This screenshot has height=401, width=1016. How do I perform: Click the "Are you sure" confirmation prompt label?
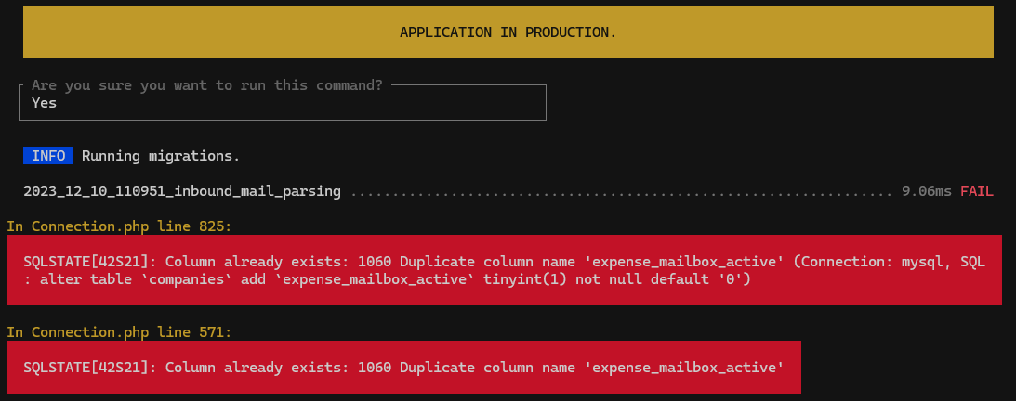(206, 84)
